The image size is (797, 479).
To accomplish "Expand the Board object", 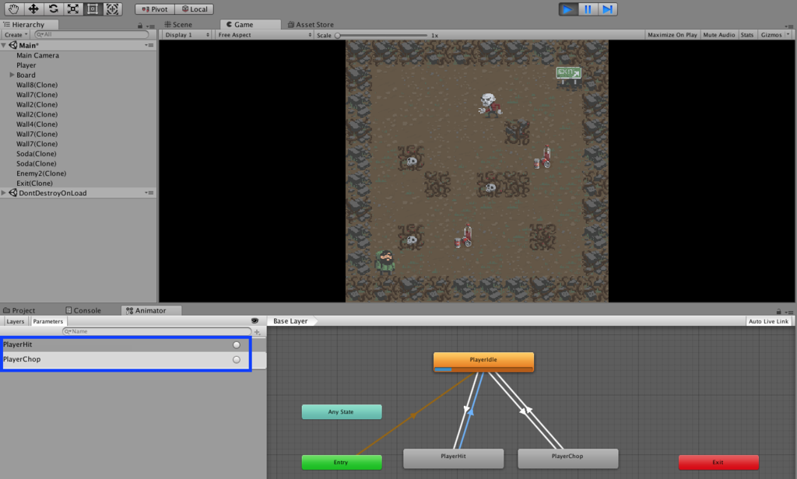I will tap(12, 75).
